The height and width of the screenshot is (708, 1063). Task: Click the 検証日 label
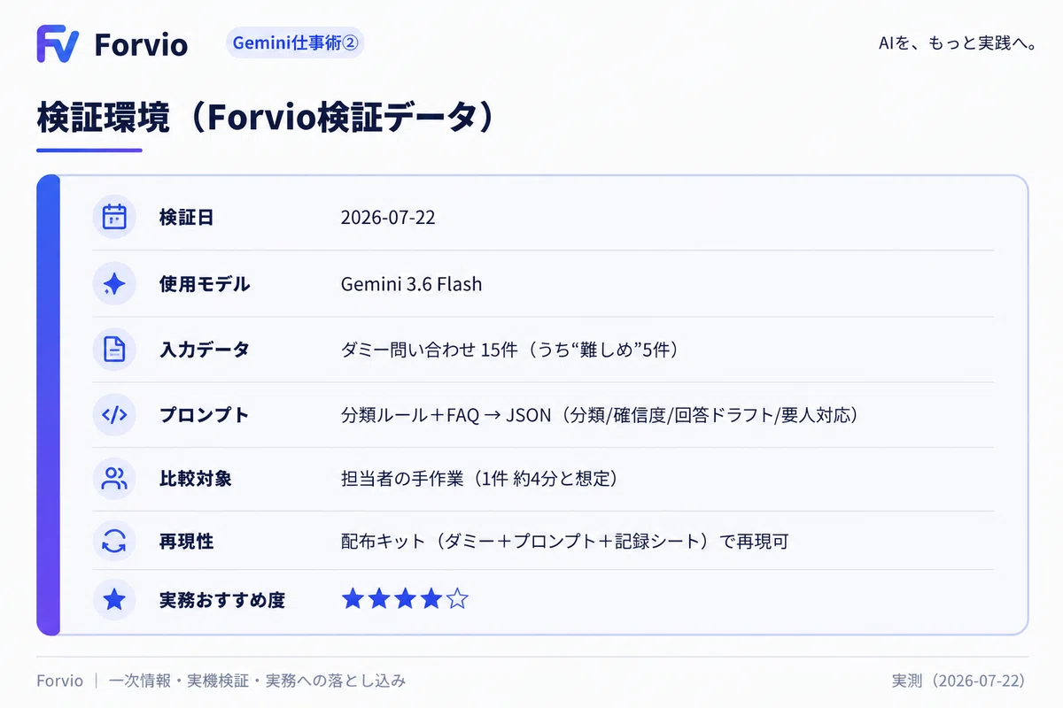[186, 218]
